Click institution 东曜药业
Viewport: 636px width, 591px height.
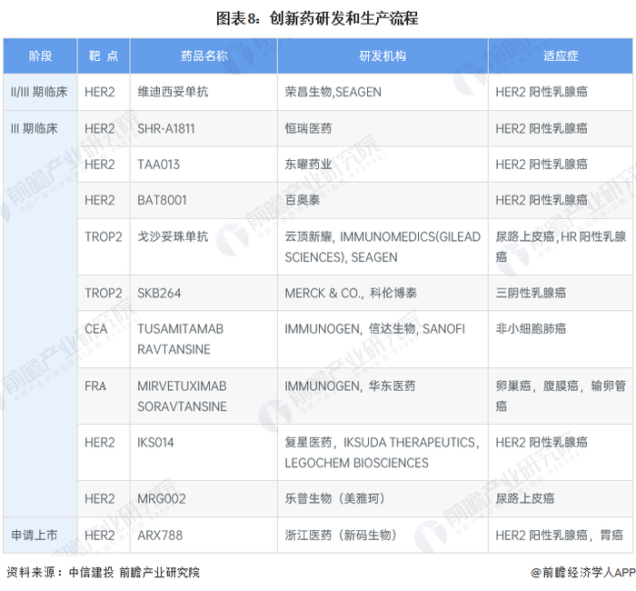[308, 165]
